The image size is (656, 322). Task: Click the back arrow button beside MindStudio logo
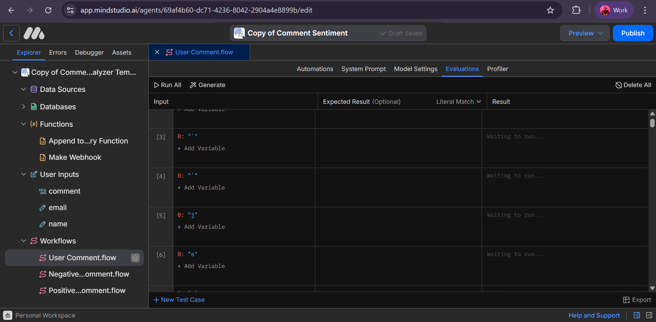pyautogui.click(x=11, y=33)
